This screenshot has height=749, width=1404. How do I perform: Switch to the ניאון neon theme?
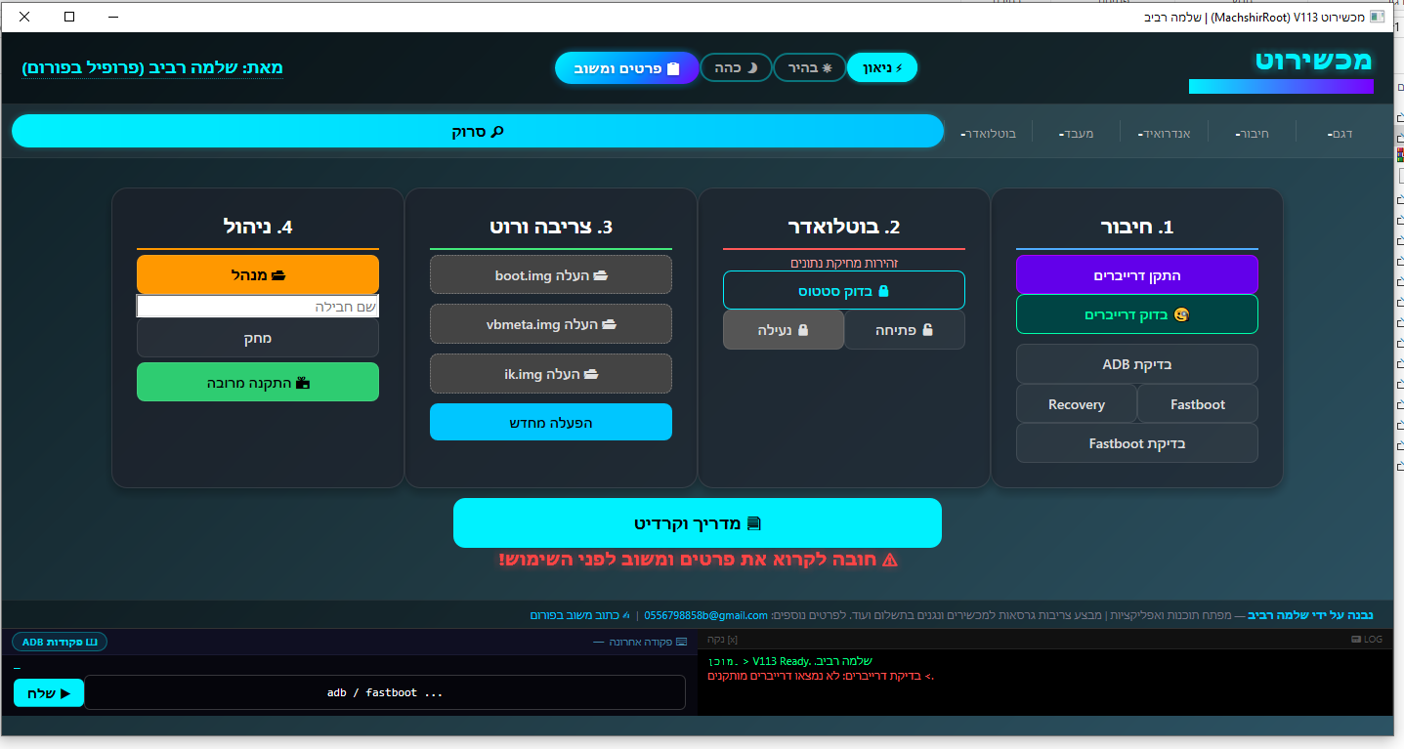pos(882,67)
